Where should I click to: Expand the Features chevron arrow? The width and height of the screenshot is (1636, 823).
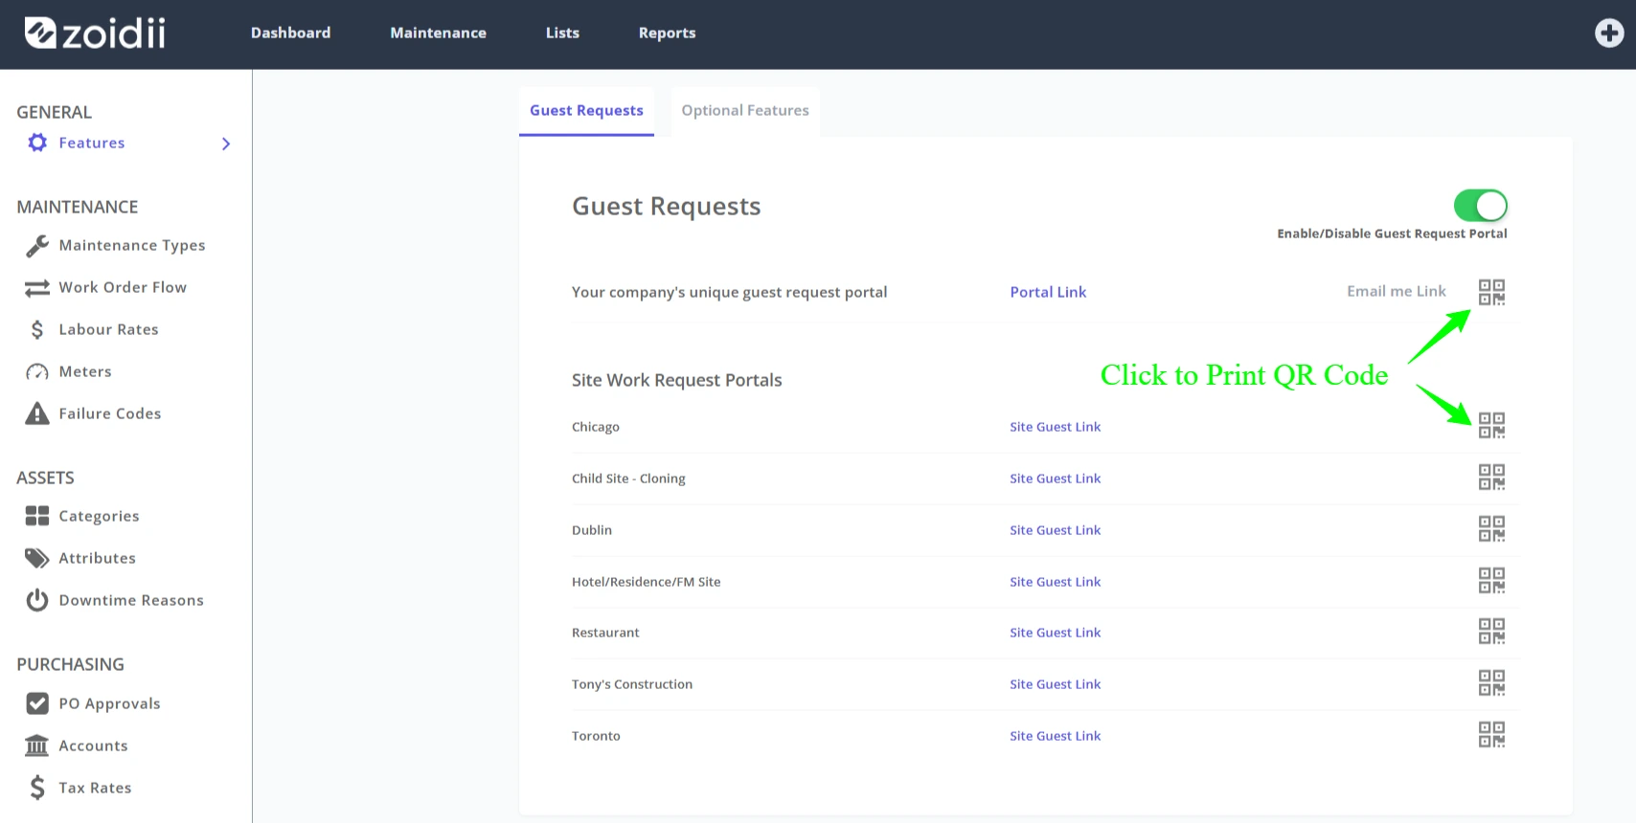(x=226, y=144)
